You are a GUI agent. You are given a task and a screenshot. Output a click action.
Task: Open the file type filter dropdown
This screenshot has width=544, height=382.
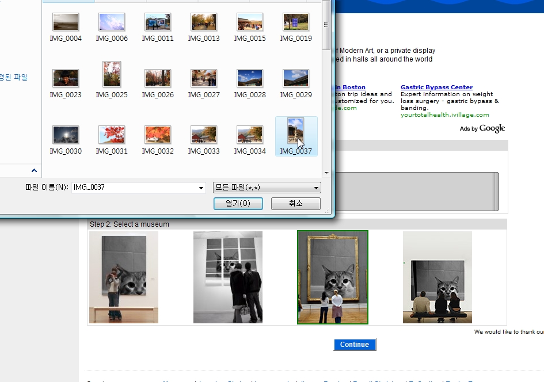point(267,188)
